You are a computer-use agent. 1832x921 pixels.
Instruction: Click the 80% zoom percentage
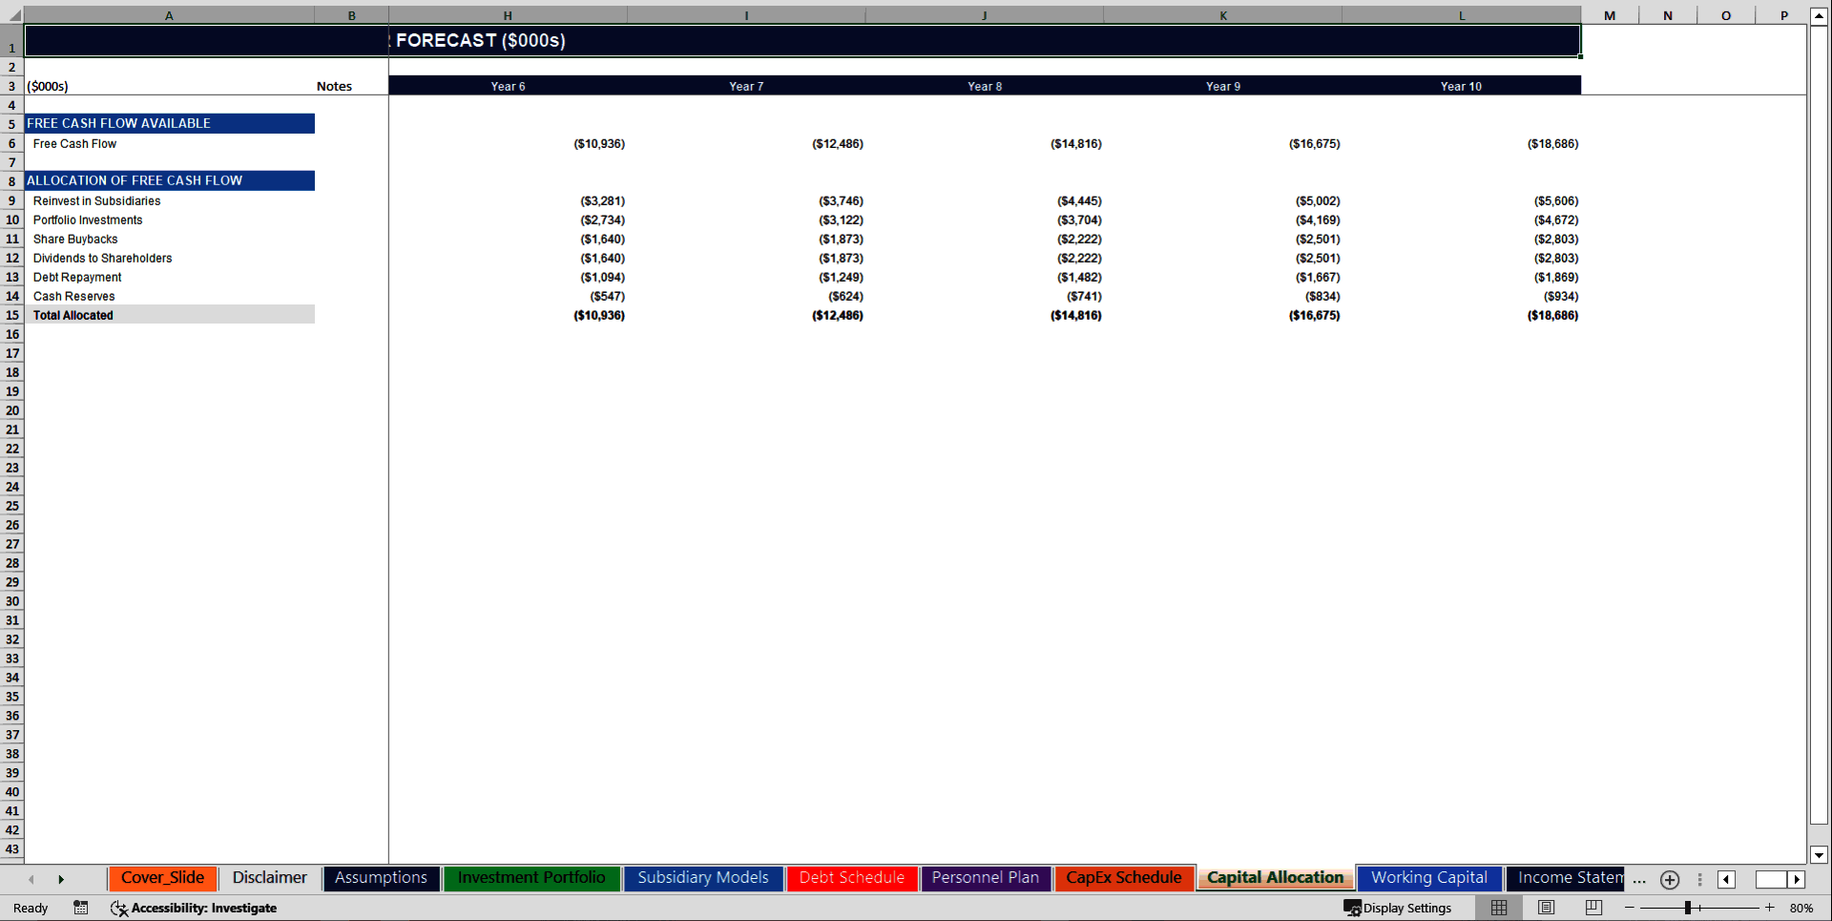coord(1801,908)
